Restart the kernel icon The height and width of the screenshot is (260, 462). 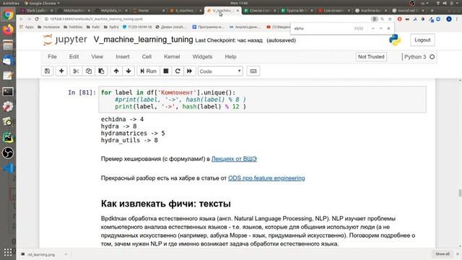(x=178, y=71)
